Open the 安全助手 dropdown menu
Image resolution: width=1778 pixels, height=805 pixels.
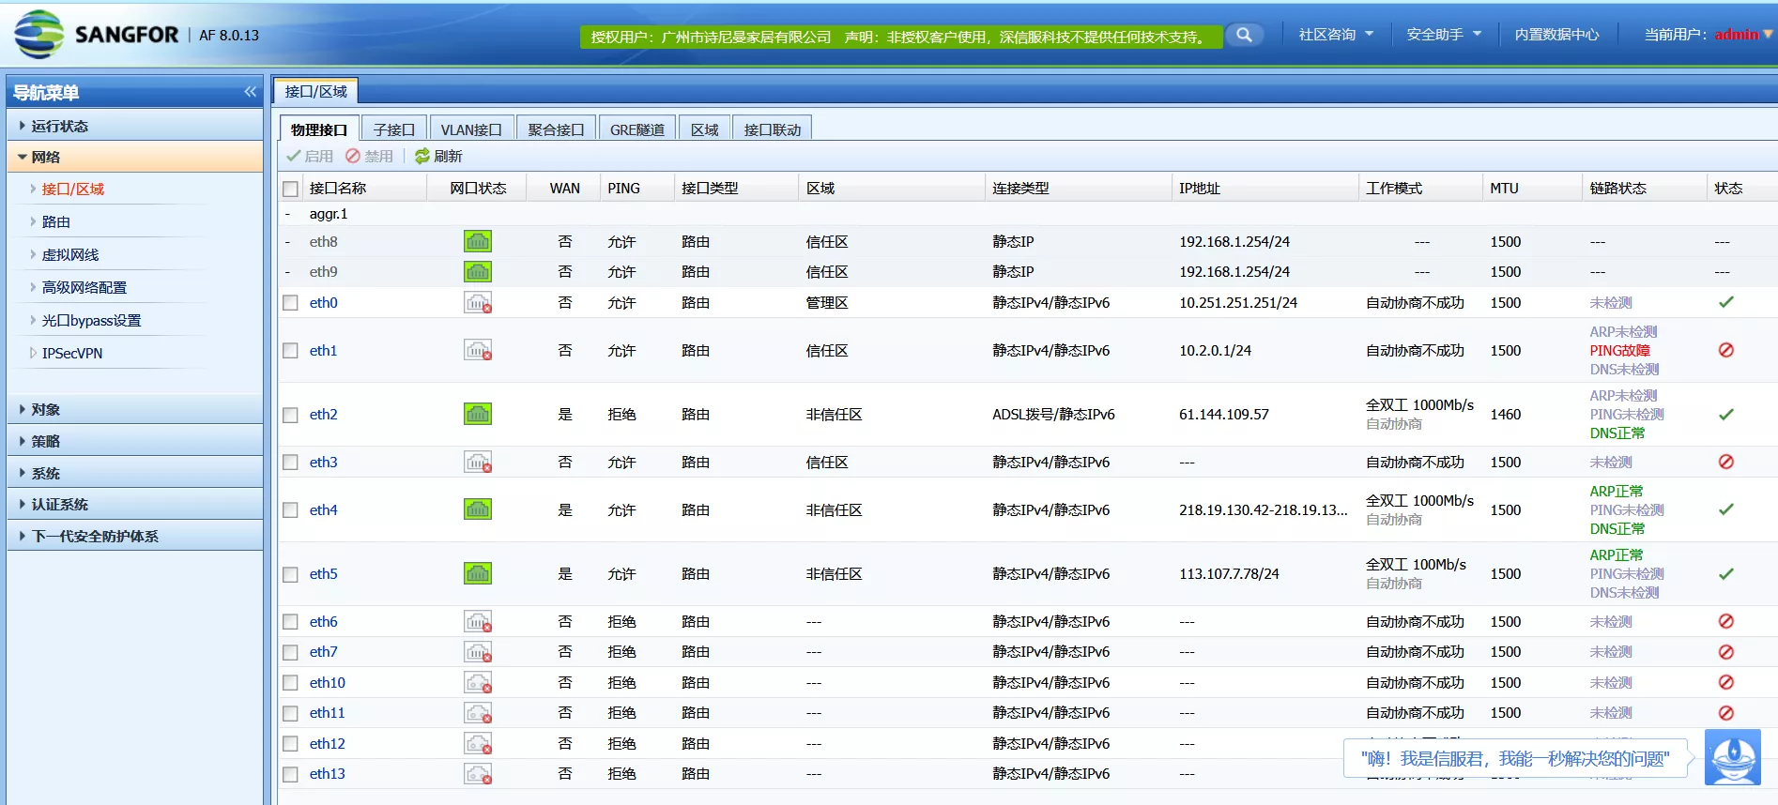pos(1443,35)
